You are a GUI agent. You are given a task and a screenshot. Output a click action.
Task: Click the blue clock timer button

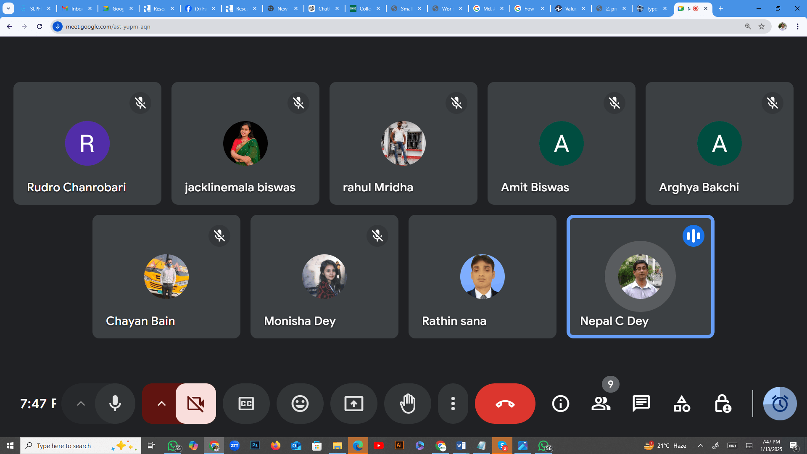tap(780, 404)
